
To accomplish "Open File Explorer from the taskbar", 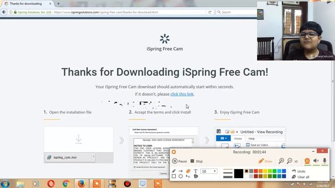I will (20, 184).
